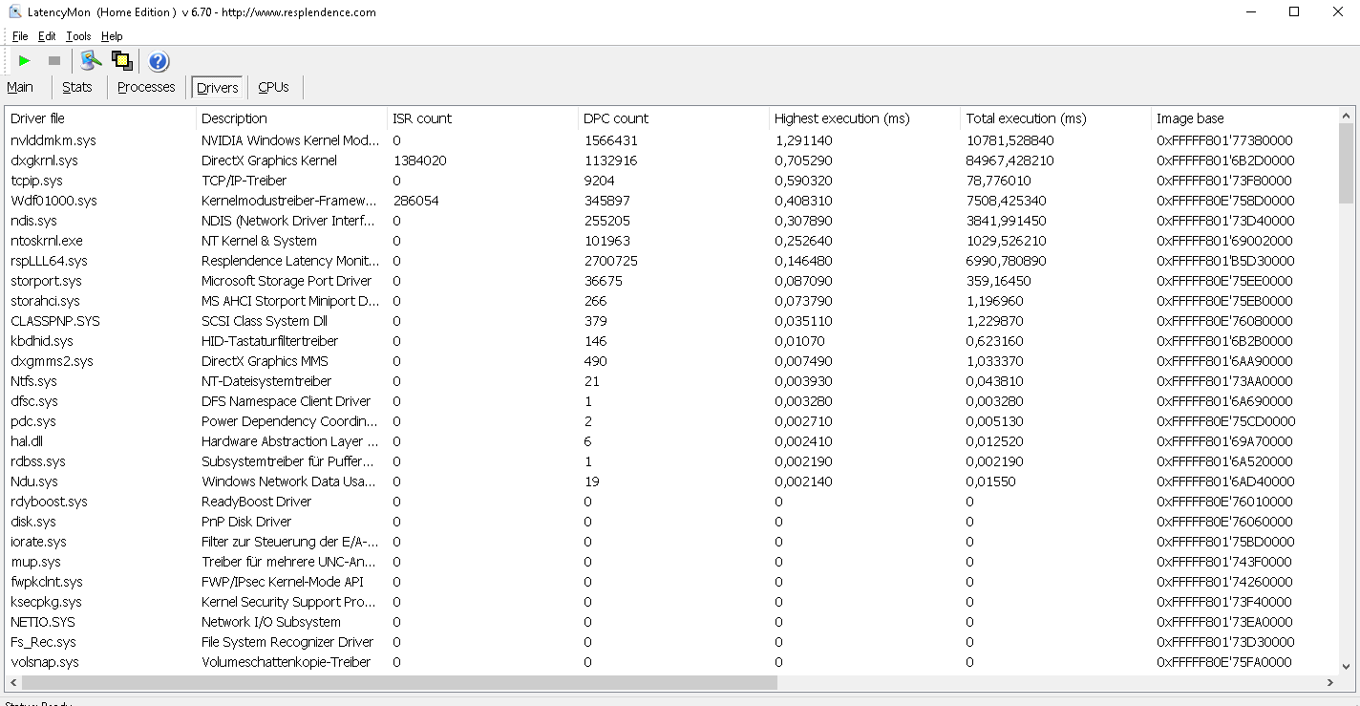Click the vertical scrollbar up arrow

pos(1347,115)
